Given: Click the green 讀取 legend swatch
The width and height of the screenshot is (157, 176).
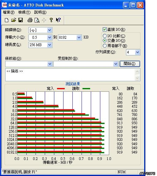Looking at the screenshot, I should click(x=86, y=89).
